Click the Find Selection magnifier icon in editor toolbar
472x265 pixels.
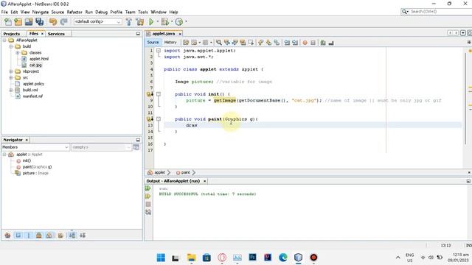219,43
